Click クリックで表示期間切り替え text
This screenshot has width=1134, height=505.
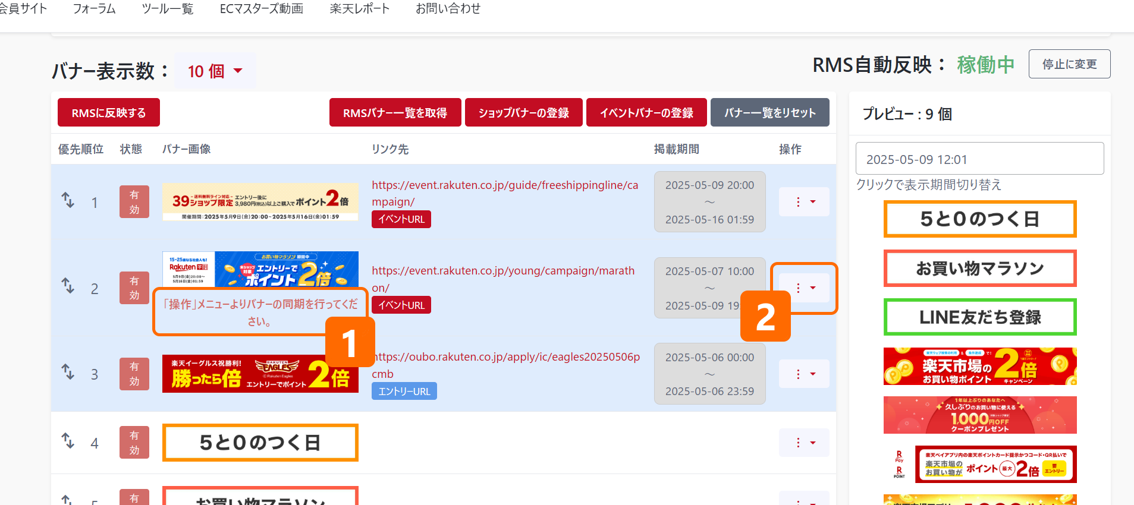tap(929, 185)
